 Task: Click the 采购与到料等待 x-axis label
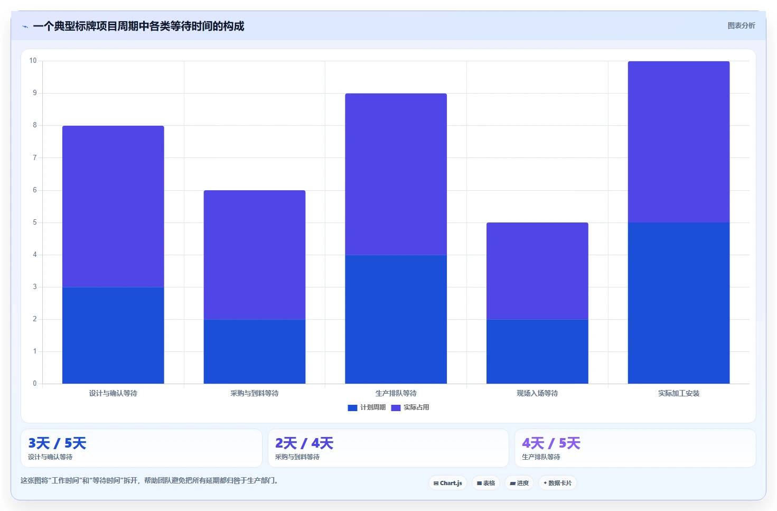click(x=255, y=393)
